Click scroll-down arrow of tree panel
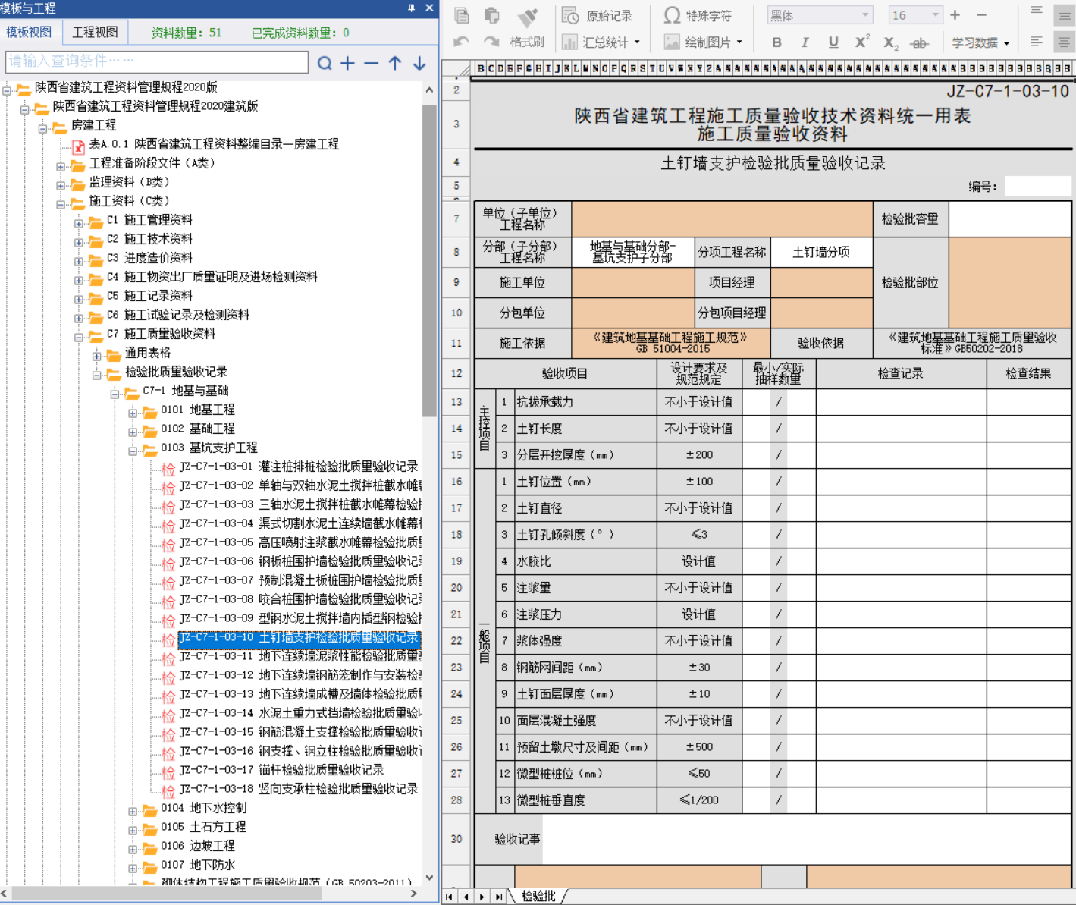The image size is (1076, 905). [x=429, y=878]
